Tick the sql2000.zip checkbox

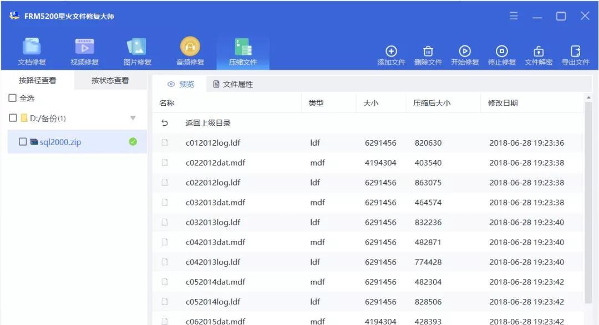[23, 142]
